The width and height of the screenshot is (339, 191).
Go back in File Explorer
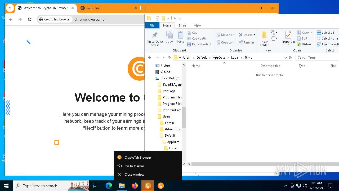click(150, 58)
